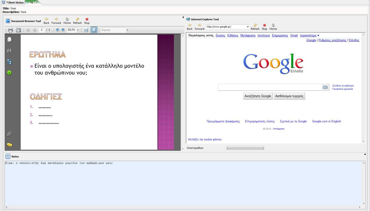The image size is (370, 211).
Task: Open Google's on-screen keyboard
Action: tap(325, 87)
